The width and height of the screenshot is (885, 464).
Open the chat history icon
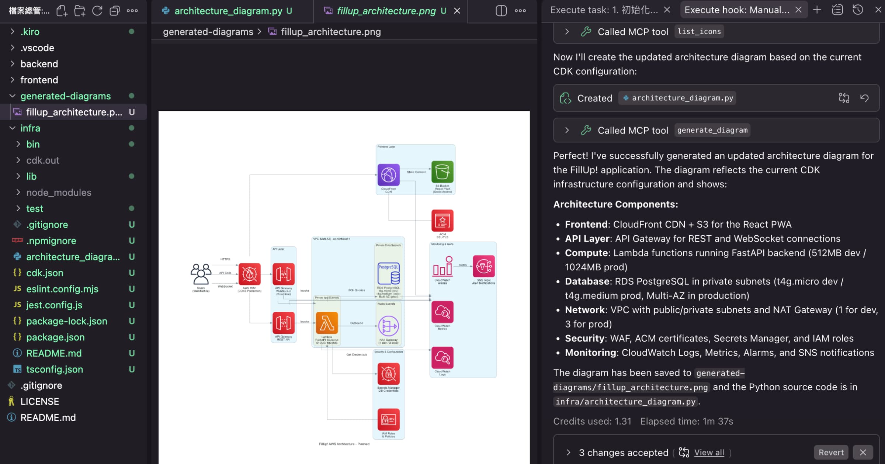click(x=858, y=10)
